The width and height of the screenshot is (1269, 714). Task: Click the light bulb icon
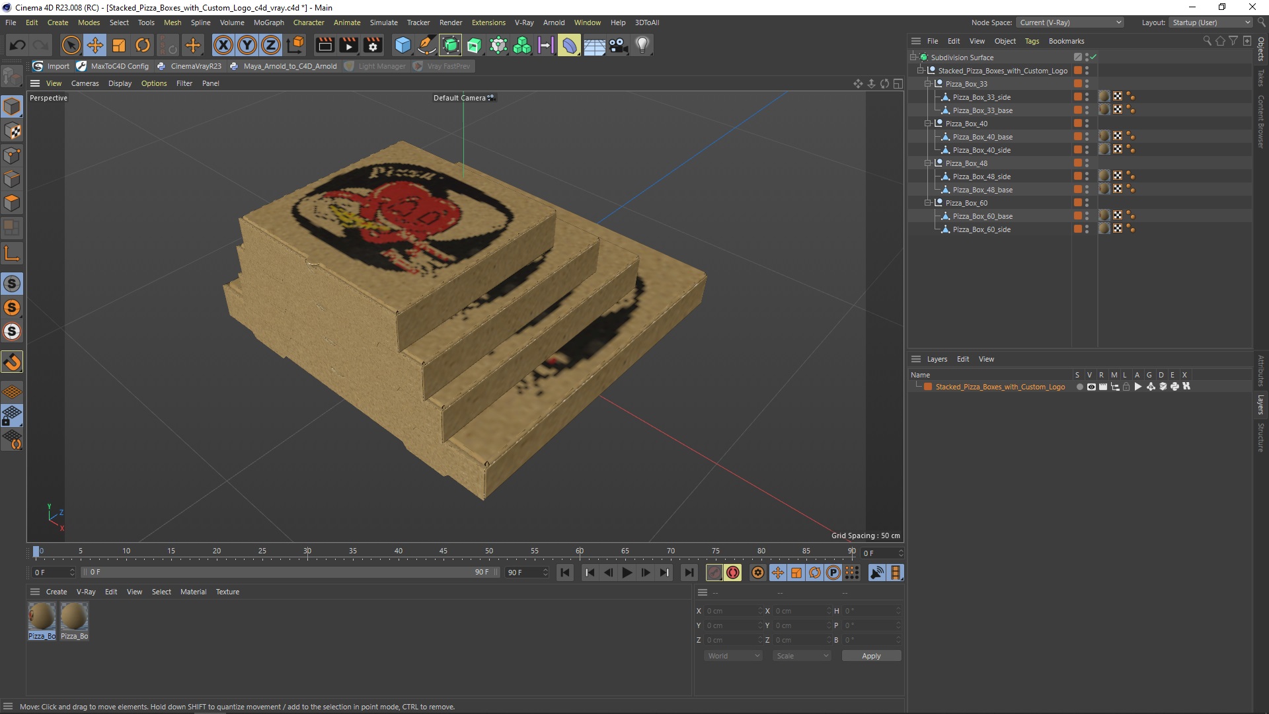coord(642,45)
